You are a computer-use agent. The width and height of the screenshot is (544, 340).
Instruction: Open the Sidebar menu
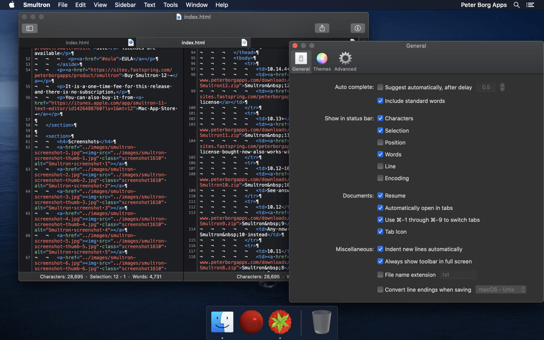pos(125,5)
